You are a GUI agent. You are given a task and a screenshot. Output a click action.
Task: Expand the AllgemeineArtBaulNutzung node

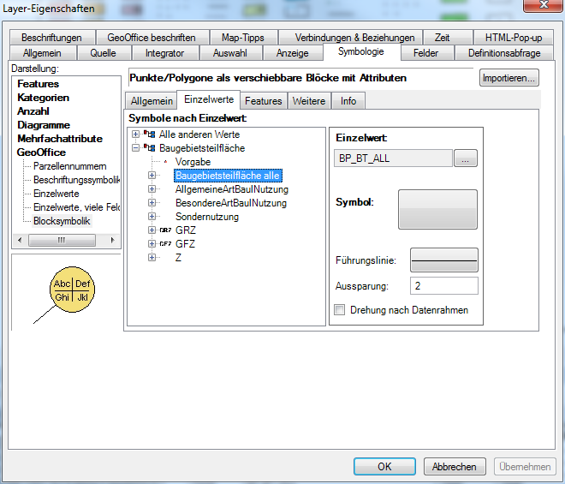click(x=152, y=189)
